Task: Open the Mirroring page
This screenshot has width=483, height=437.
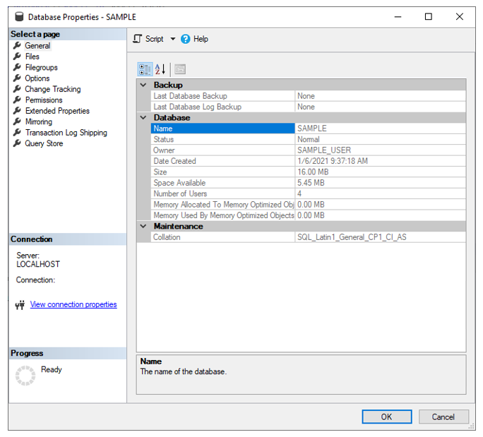Action: click(x=39, y=121)
